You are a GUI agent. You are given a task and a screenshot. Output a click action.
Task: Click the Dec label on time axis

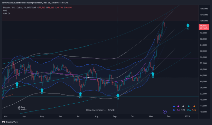pyautogui.click(x=169, y=116)
